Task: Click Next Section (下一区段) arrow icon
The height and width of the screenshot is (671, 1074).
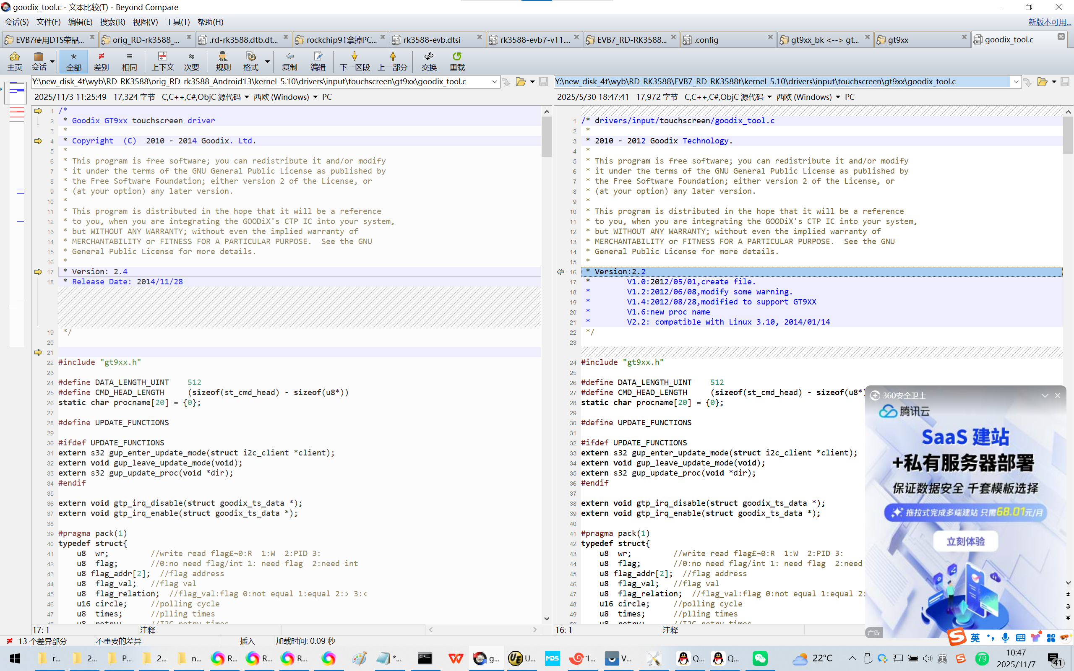Action: [354, 61]
